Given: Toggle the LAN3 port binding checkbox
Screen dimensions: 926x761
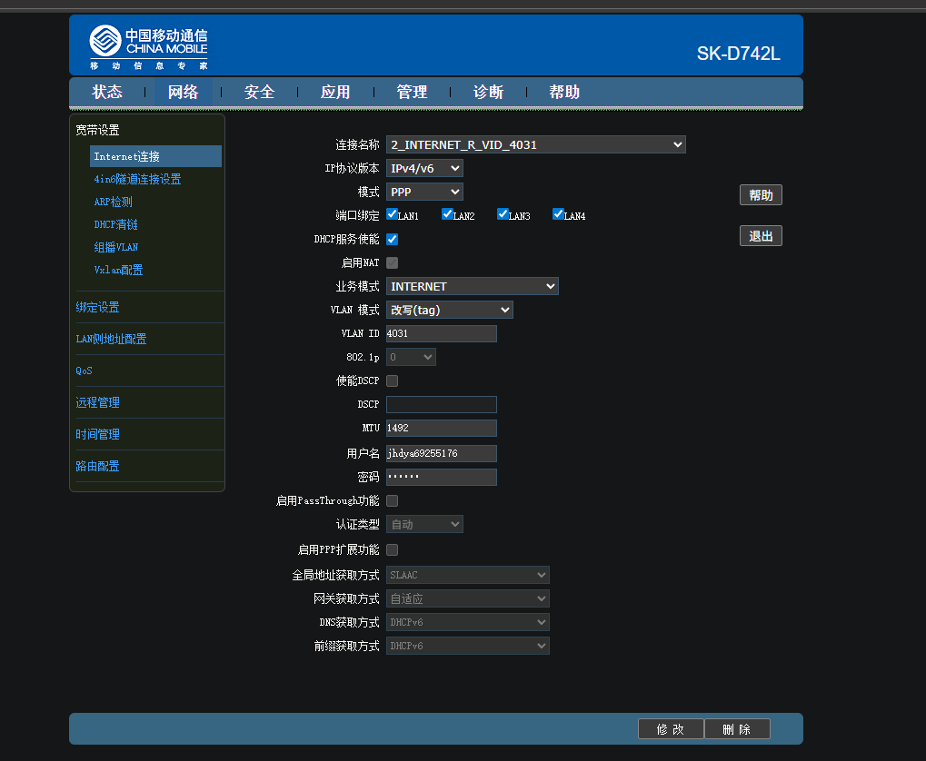Looking at the screenshot, I should tap(503, 214).
